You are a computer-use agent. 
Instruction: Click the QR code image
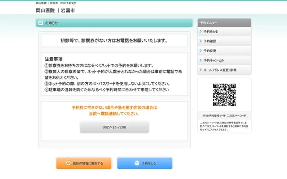(224, 95)
